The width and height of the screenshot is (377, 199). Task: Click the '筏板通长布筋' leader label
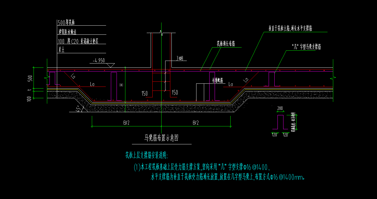coord(226,44)
